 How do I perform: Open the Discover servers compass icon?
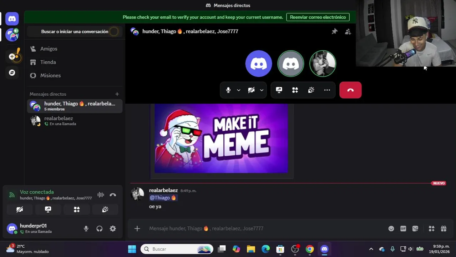12,73
